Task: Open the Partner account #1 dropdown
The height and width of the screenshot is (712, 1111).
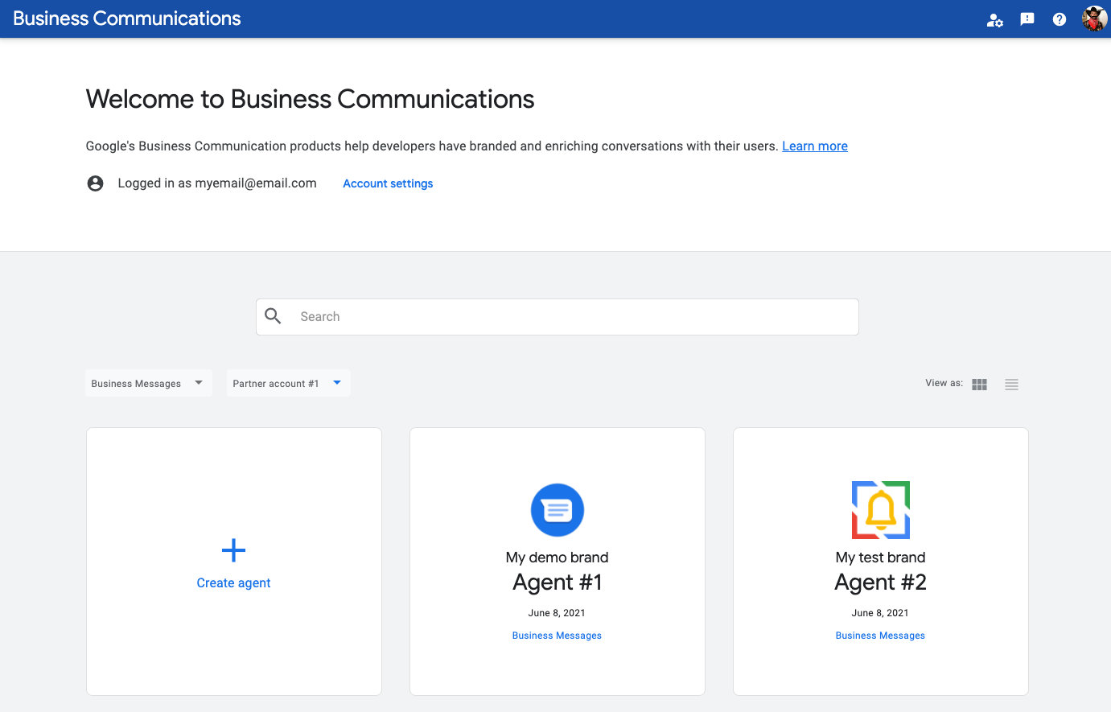Action: coord(287,384)
